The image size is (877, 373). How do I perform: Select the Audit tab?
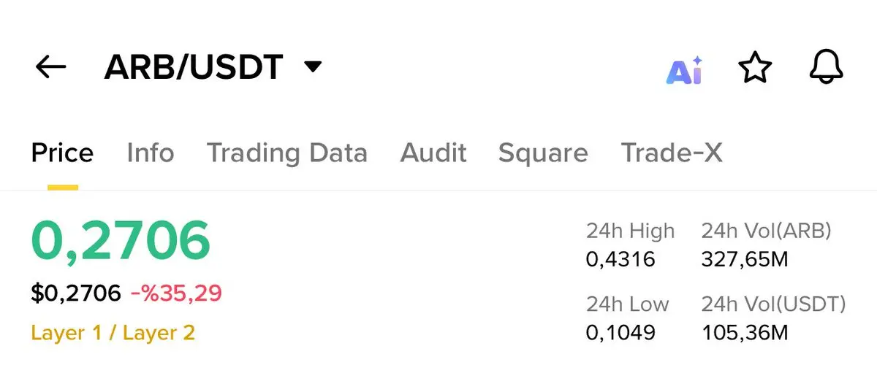click(x=433, y=153)
